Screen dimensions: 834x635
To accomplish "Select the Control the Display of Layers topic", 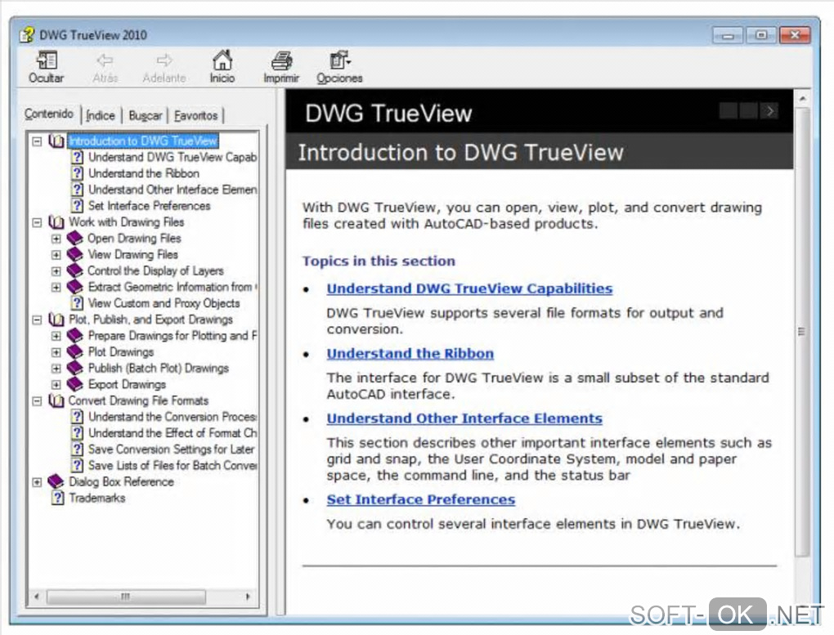I will point(155,271).
